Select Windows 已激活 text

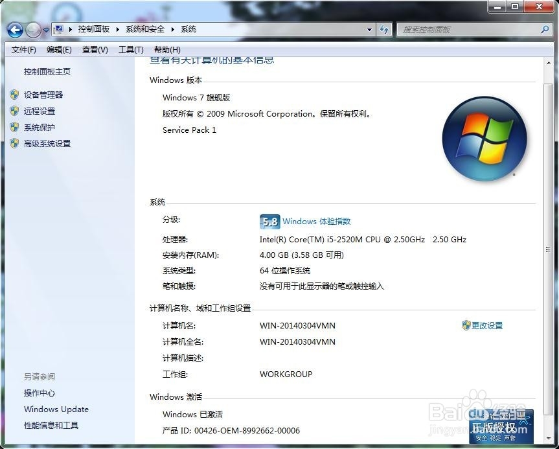tap(192, 414)
